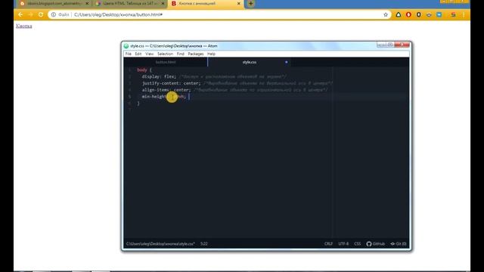This screenshot has width=484, height=272.
Task: Click 'justify-content: center;' on line 3
Action: (x=172, y=83)
